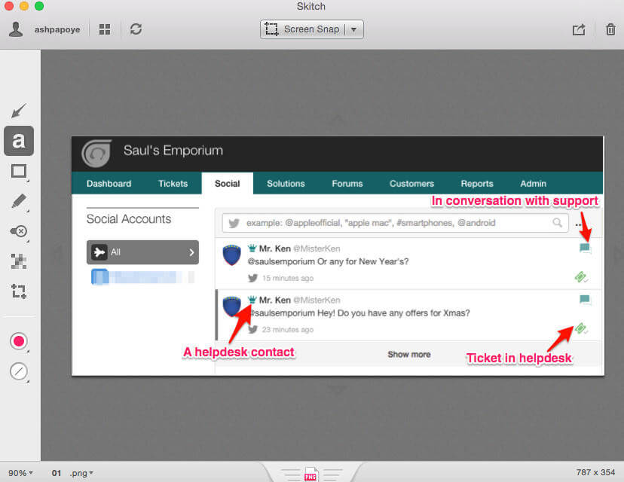The width and height of the screenshot is (624, 482).
Task: Switch to the Customers tab
Action: click(411, 183)
